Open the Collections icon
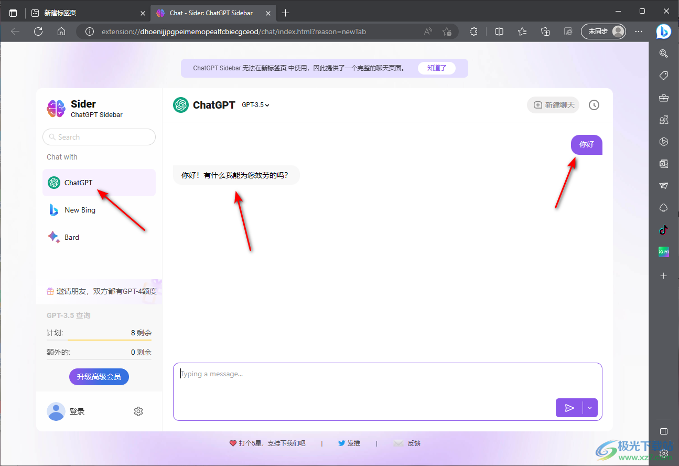The height and width of the screenshot is (466, 679). 545,31
